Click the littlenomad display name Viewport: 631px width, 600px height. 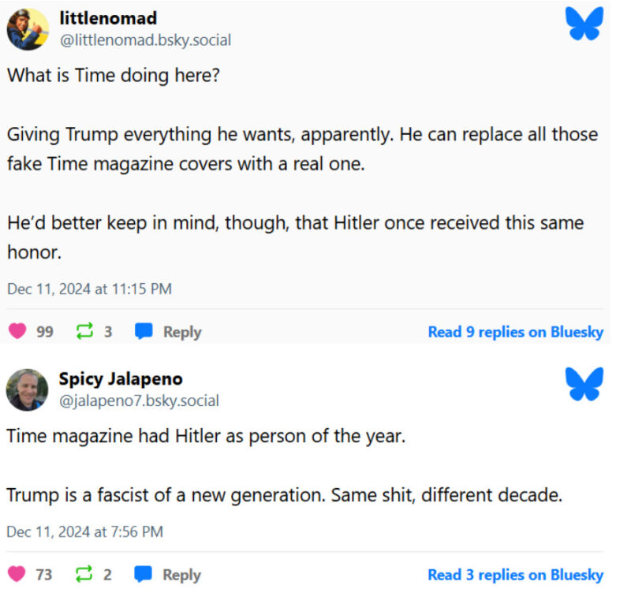(108, 18)
